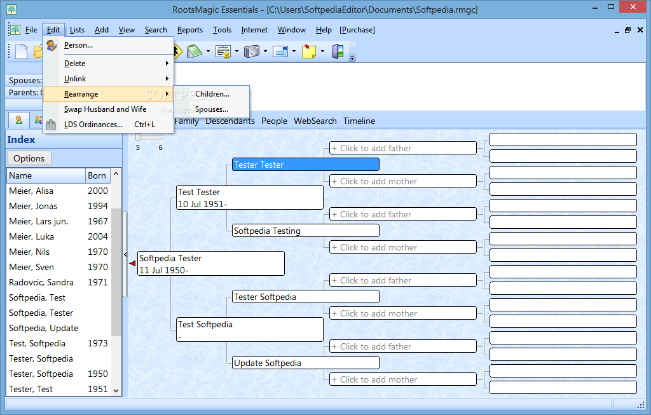Click the Options button in Index
The image size is (651, 415).
click(x=29, y=158)
